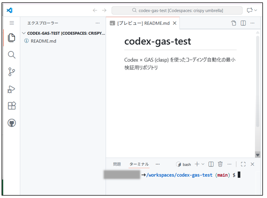Maximize the panel size

tap(243, 164)
